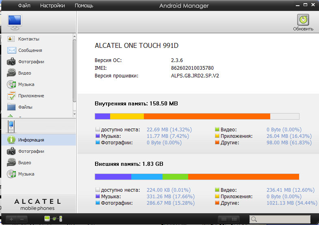Minimize the Android Manager window
Viewport: 319px width, 225px height.
pyautogui.click(x=297, y=5)
